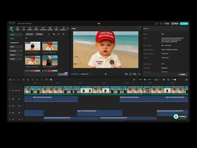Click the microphone record icon above the timeline
The width and height of the screenshot is (197, 148).
pyautogui.click(x=134, y=80)
